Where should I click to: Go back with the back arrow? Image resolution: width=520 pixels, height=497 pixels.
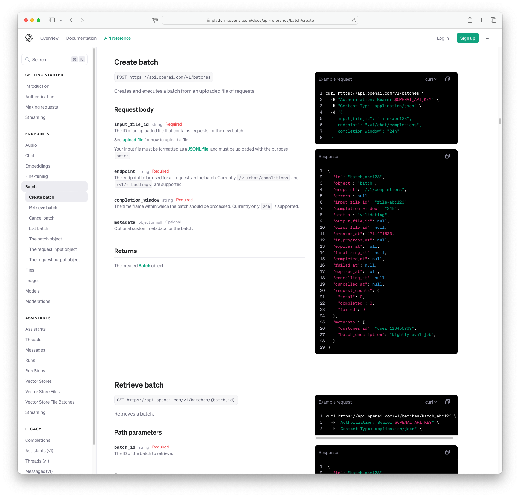coord(71,20)
